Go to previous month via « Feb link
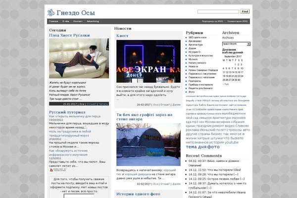This screenshot has height=198, width=297. 226,84
